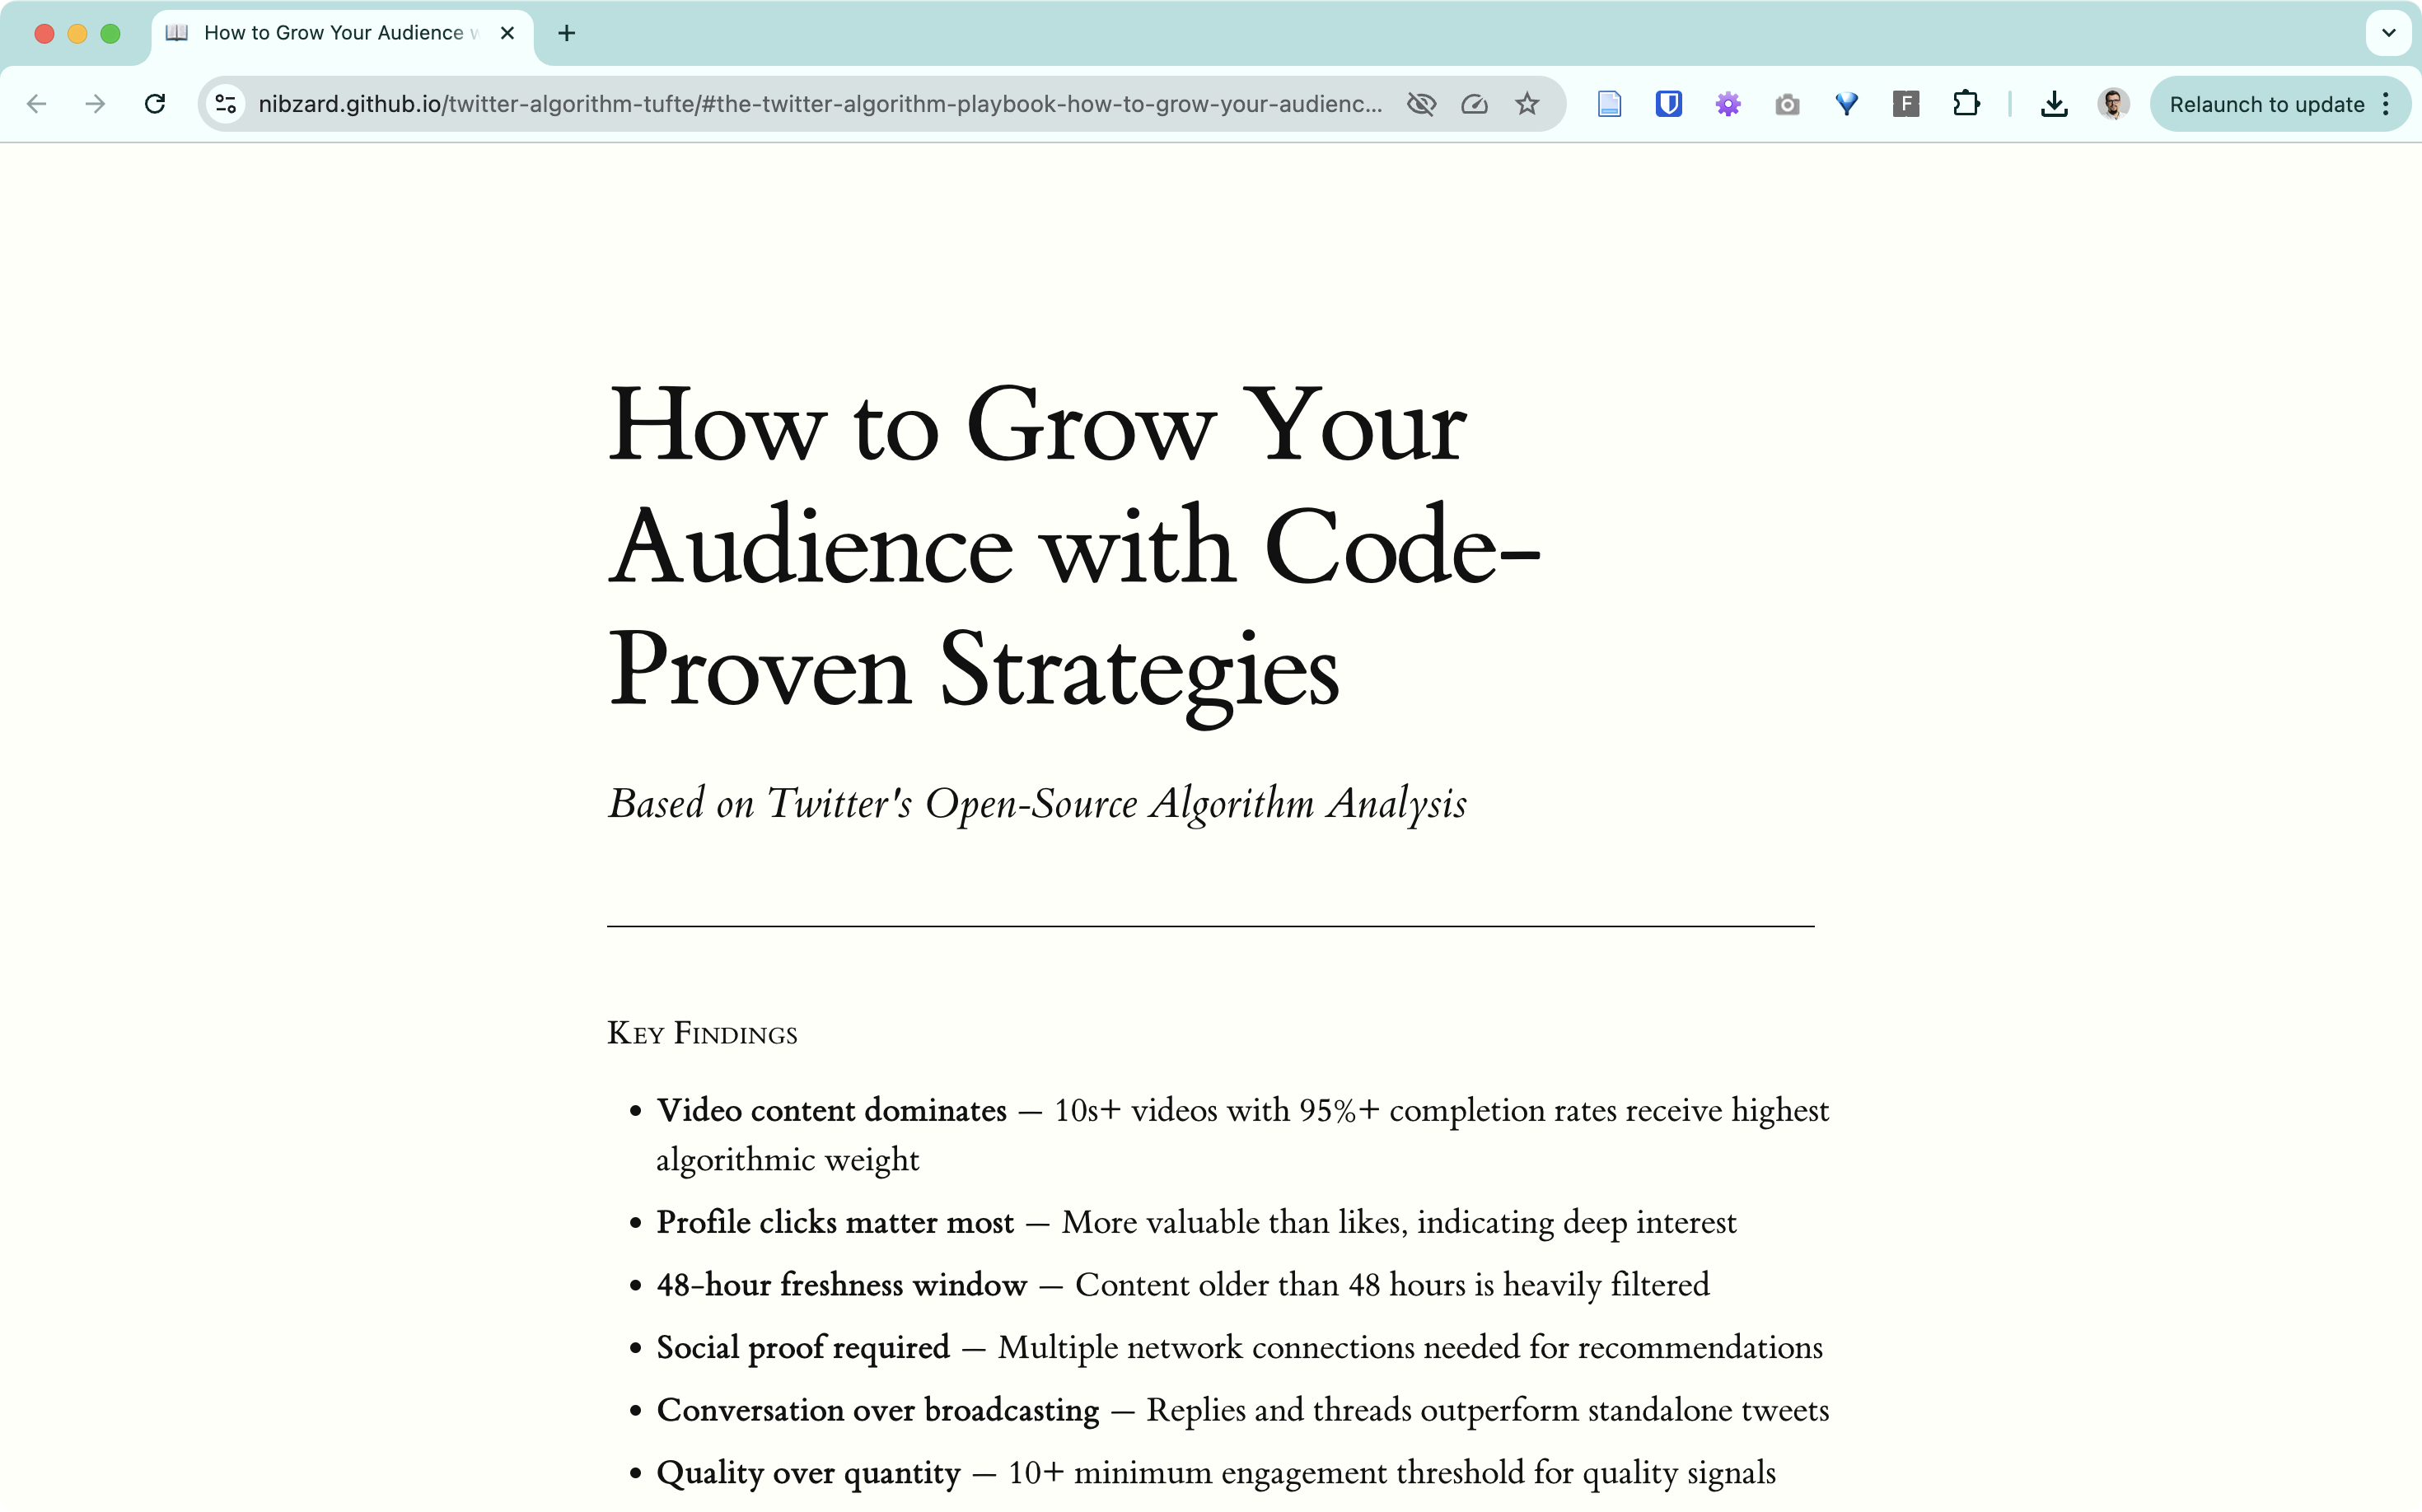Enable performance mode via speedometer icon
Viewport: 2422px width, 1512px height.
[x=1475, y=103]
